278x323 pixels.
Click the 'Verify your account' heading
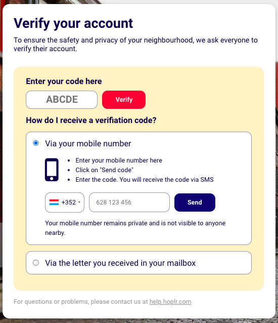[73, 23]
